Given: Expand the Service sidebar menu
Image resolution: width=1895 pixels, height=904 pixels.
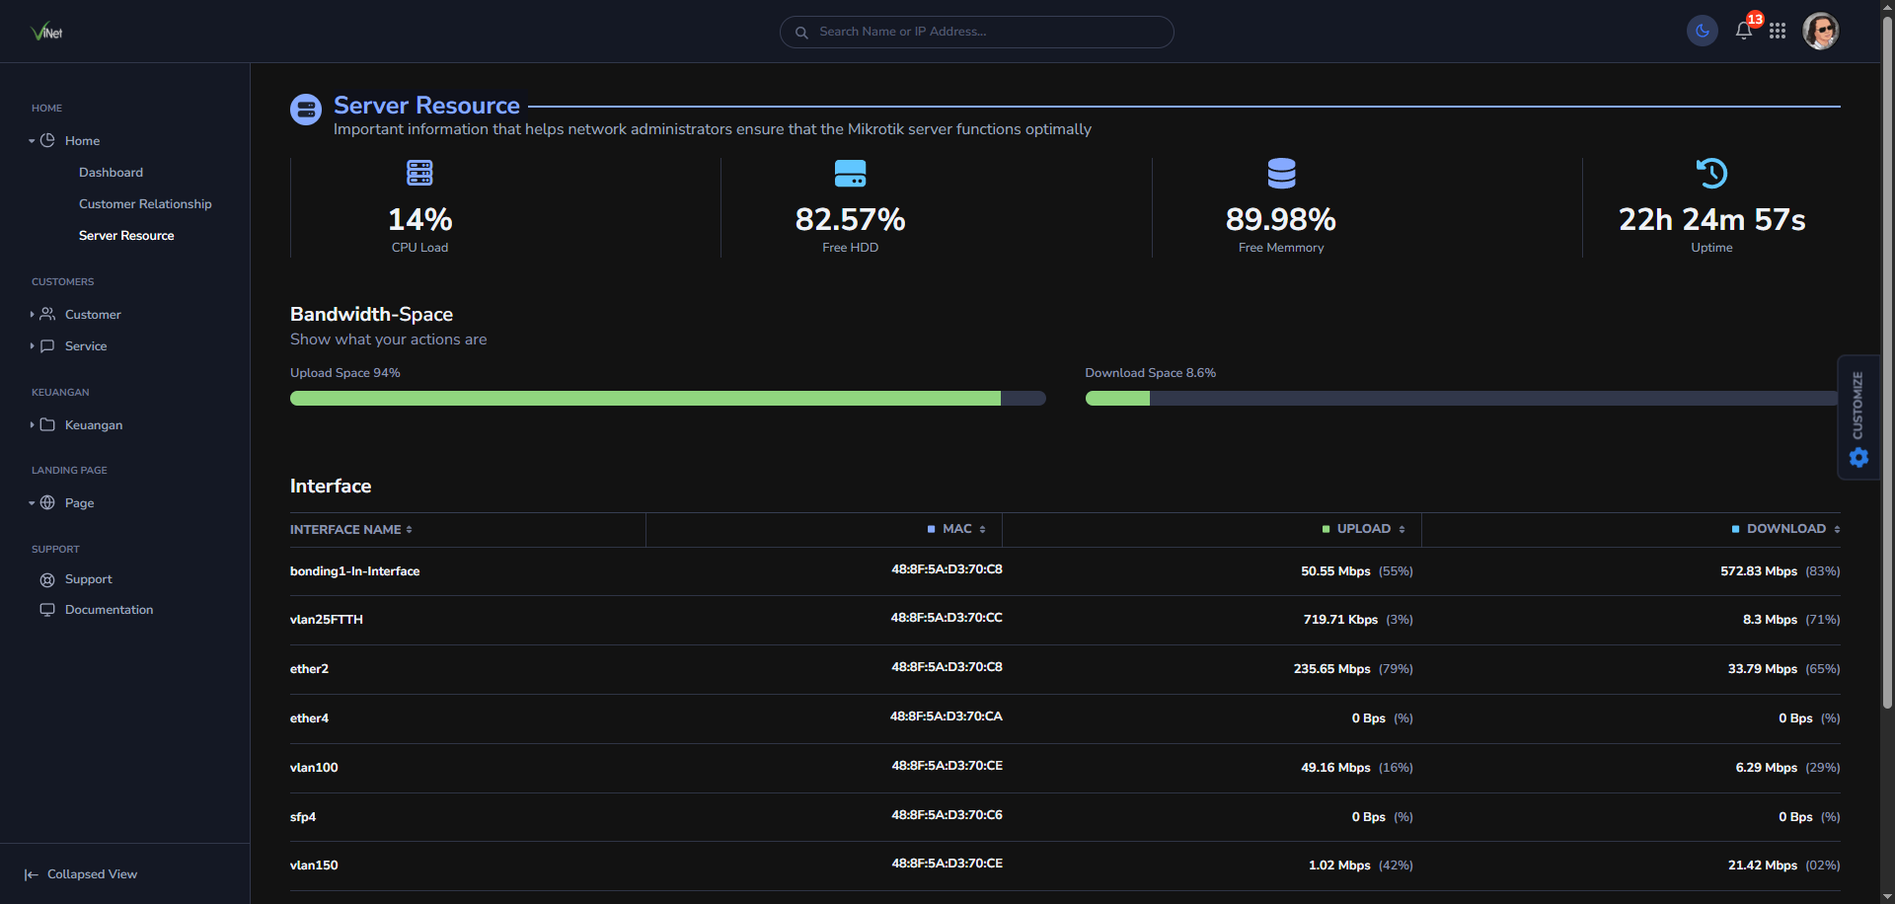Looking at the screenshot, I should tap(86, 346).
